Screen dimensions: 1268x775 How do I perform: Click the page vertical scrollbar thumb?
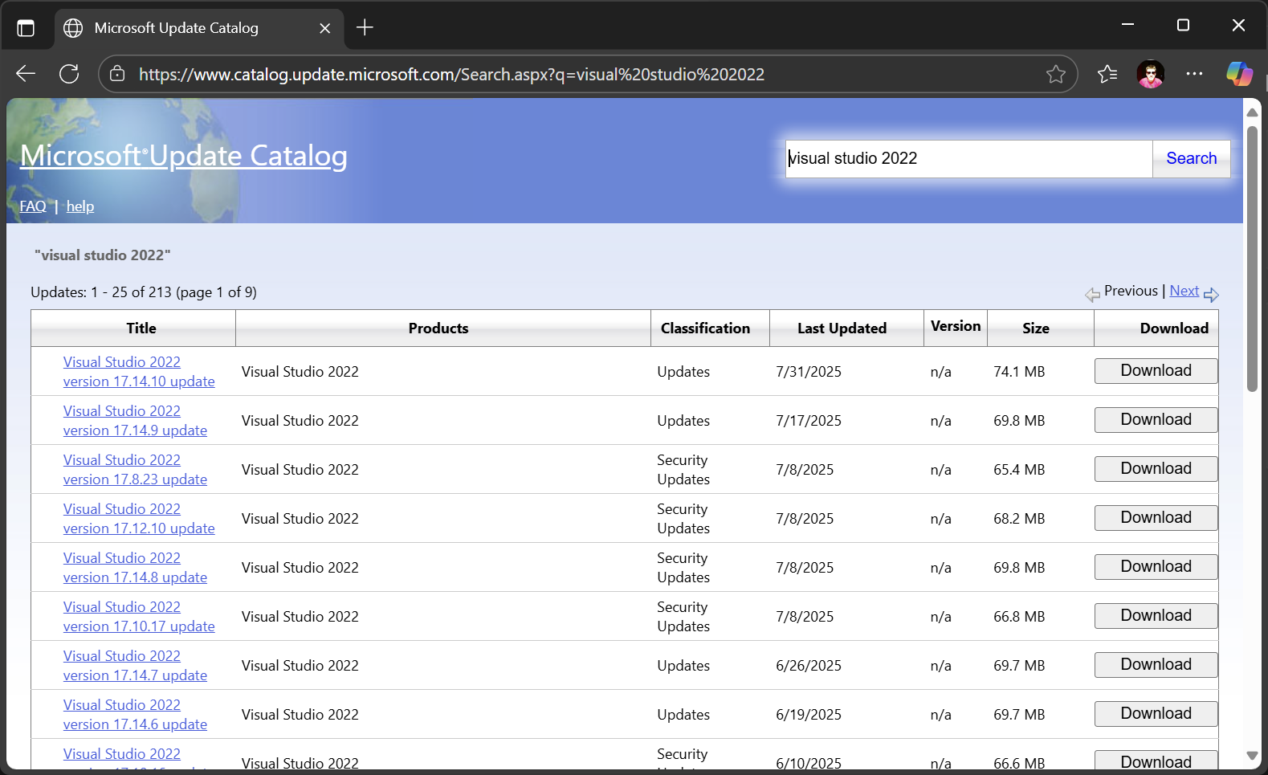pyautogui.click(x=1252, y=259)
